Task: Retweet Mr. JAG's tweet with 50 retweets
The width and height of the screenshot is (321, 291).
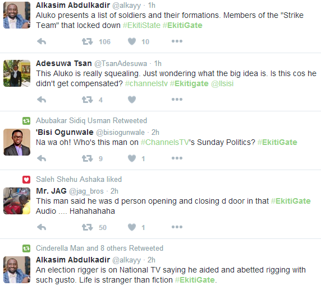Action: (88, 227)
